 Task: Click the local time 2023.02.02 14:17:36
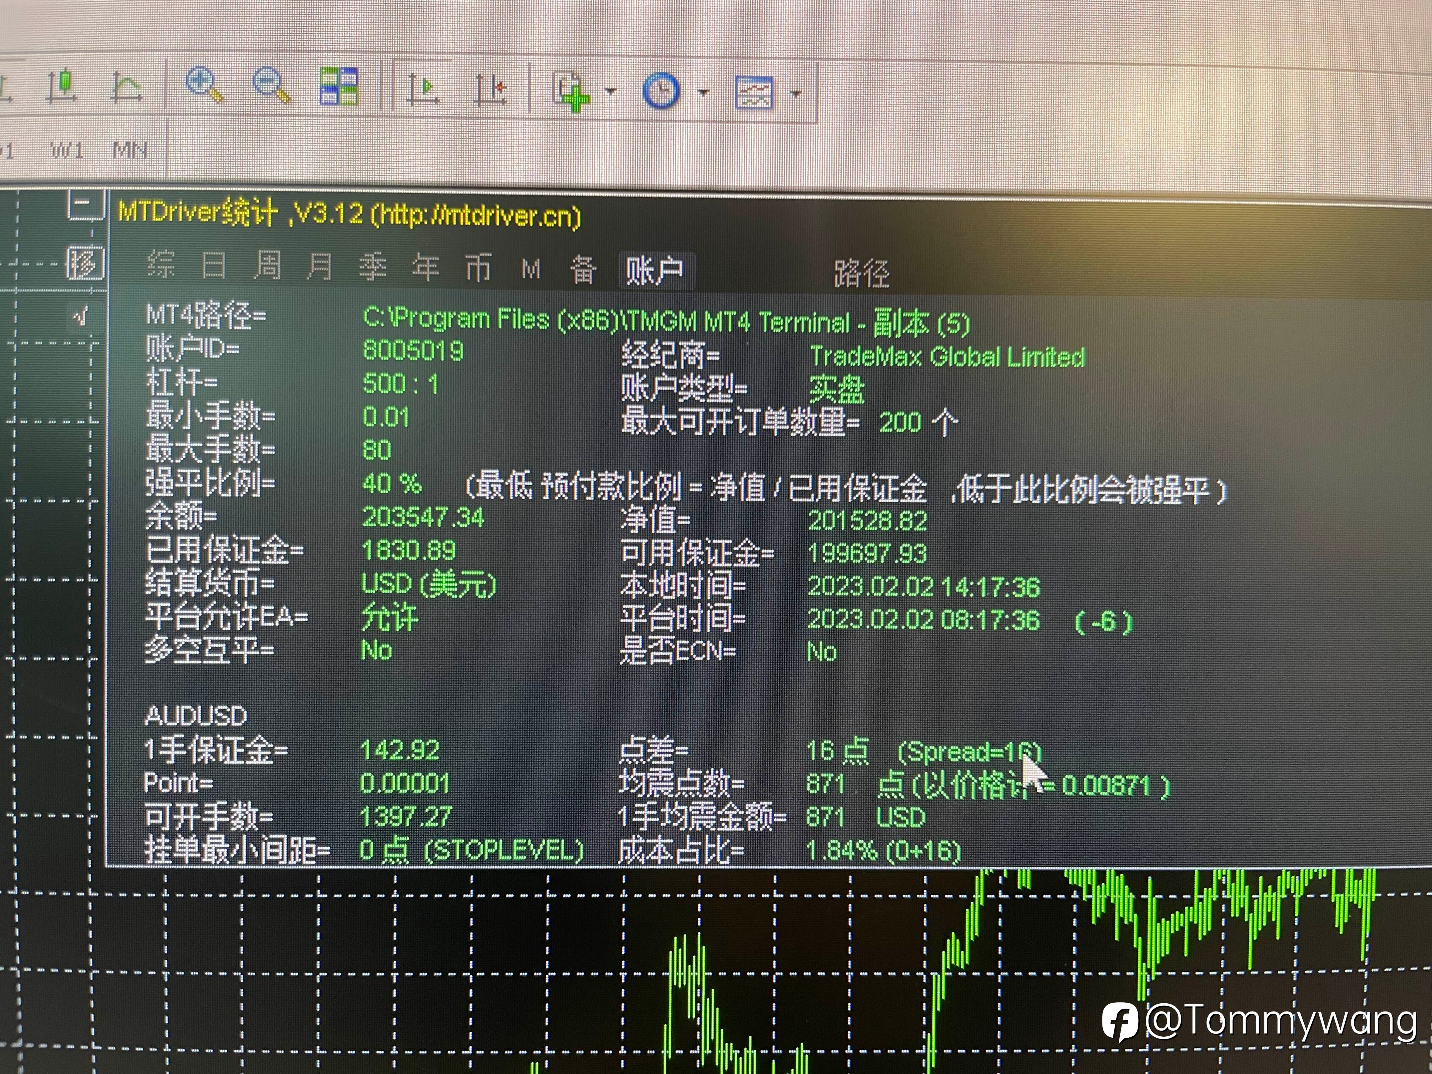coord(924,587)
